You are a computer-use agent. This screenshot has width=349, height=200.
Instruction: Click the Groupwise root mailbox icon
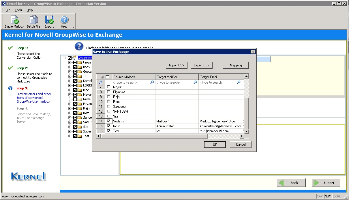point(74,58)
